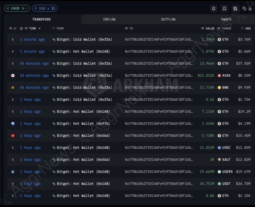Click the BNB chain icon on $9.93M row
The image size is (255, 207).
pyautogui.click(x=13, y=88)
